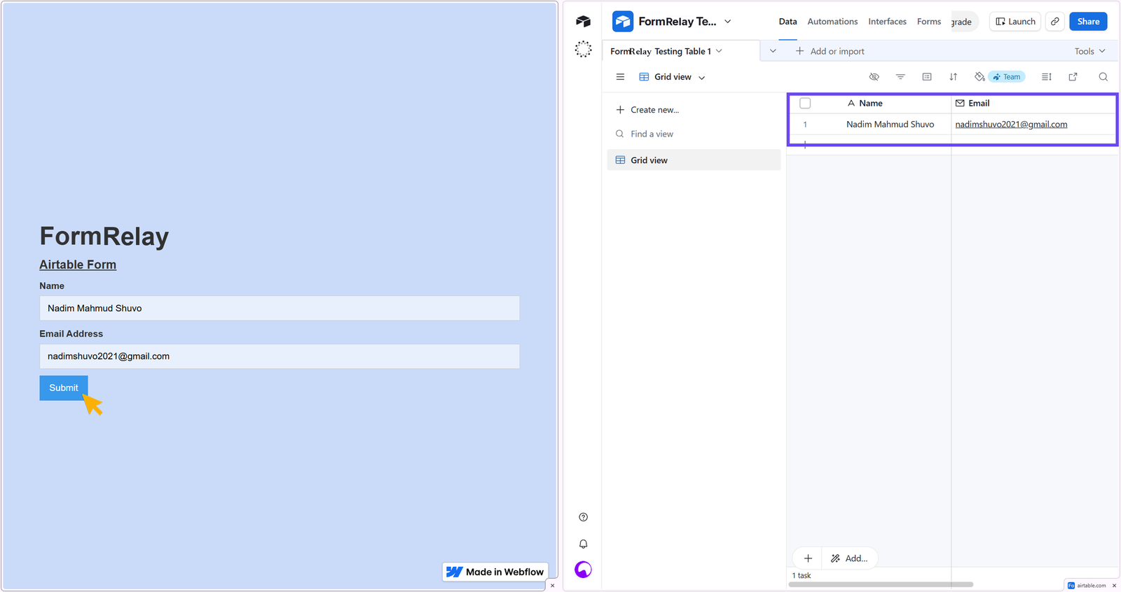This screenshot has width=1121, height=592.
Task: Click the Email field envelope type icon
Action: pos(960,103)
